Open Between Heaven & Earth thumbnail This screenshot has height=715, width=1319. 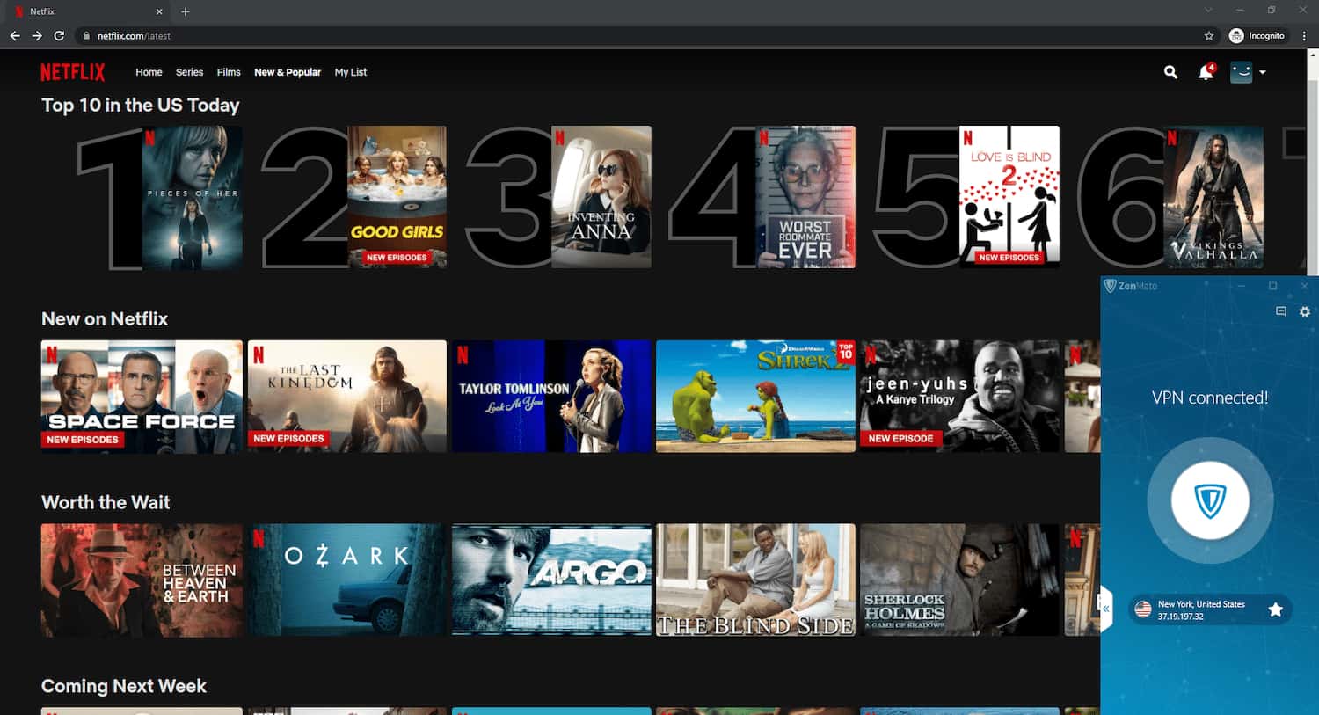click(142, 580)
